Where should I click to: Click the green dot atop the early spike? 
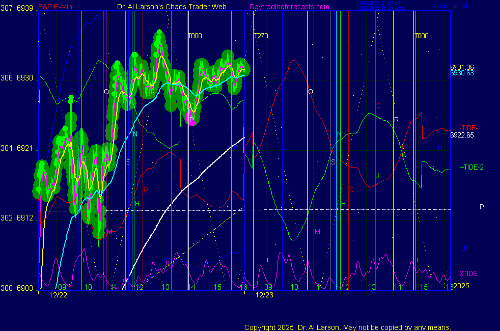tap(71, 97)
